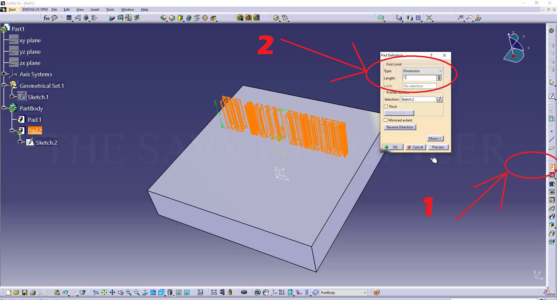Click the Measure Between ruler icon
Viewport: 557px width, 300px height.
(214, 292)
